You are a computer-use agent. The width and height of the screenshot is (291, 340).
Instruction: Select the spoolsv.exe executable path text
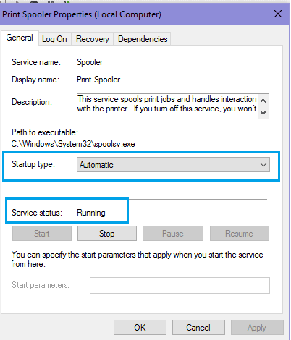[x=73, y=144]
